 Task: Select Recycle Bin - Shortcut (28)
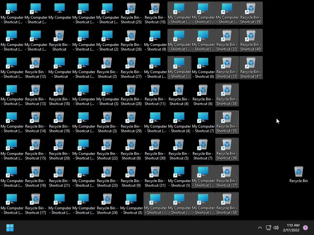[x=131, y=95]
